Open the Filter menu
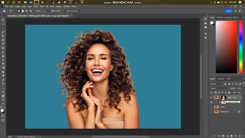245x138 pixels. tap(42, 7)
